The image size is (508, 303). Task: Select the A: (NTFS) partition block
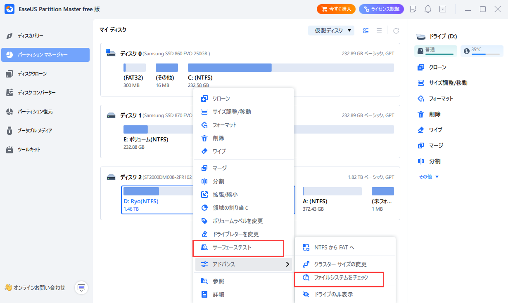(x=332, y=198)
